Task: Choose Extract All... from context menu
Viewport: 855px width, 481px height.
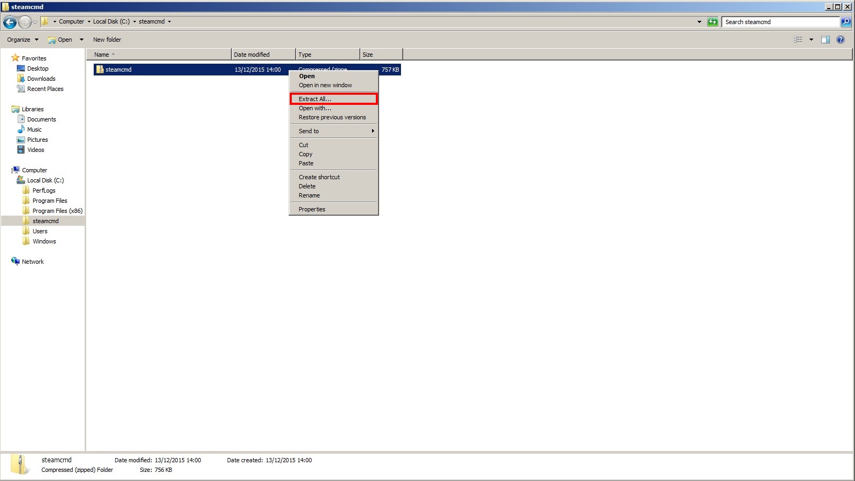Action: click(334, 99)
